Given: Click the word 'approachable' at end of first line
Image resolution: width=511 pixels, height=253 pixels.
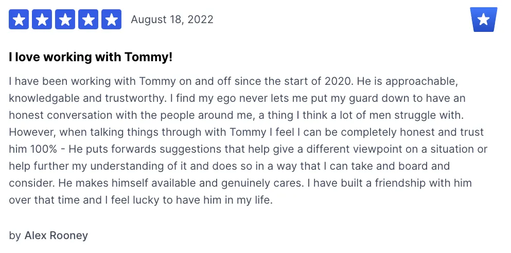Looking at the screenshot, I should [x=421, y=82].
